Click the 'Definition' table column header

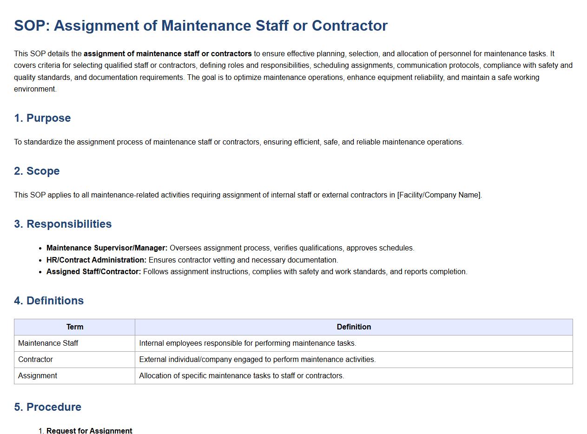pos(354,327)
